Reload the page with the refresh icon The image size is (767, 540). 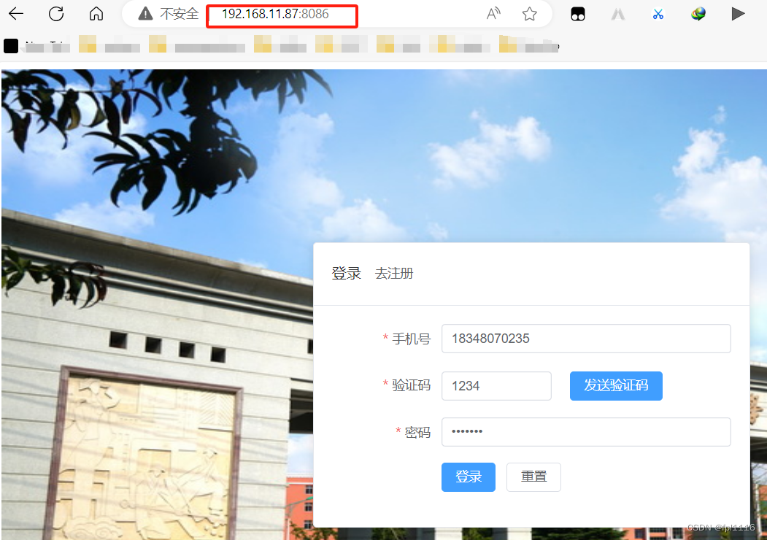[x=56, y=14]
